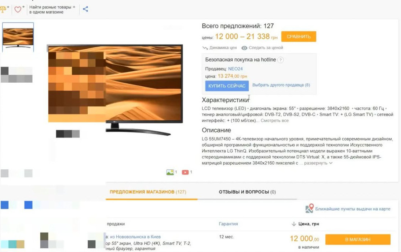Open the video review icon
Image resolution: width=401 pixels, height=252 pixels.
(x=185, y=172)
